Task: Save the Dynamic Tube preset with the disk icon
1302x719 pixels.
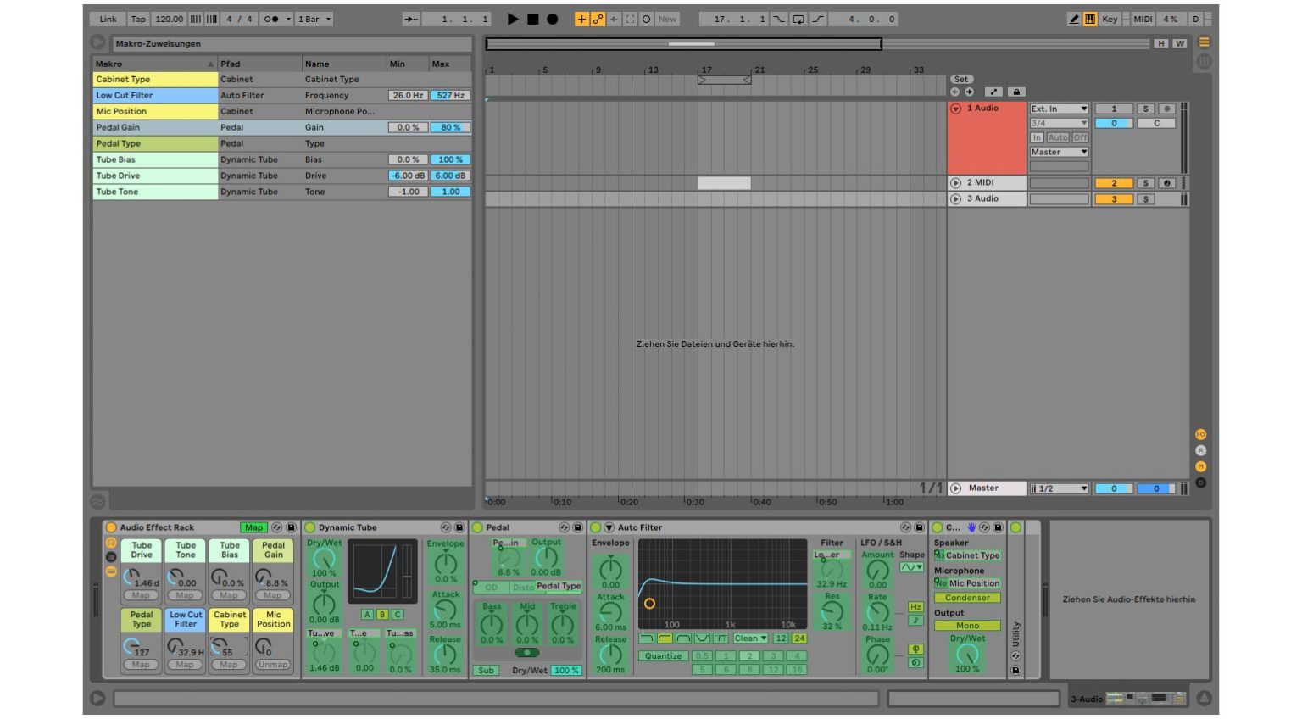Action: [x=460, y=527]
